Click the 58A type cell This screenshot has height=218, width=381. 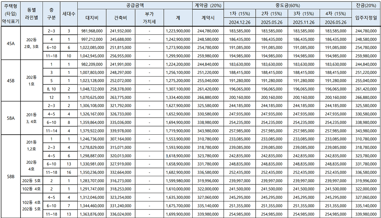coord(11,118)
